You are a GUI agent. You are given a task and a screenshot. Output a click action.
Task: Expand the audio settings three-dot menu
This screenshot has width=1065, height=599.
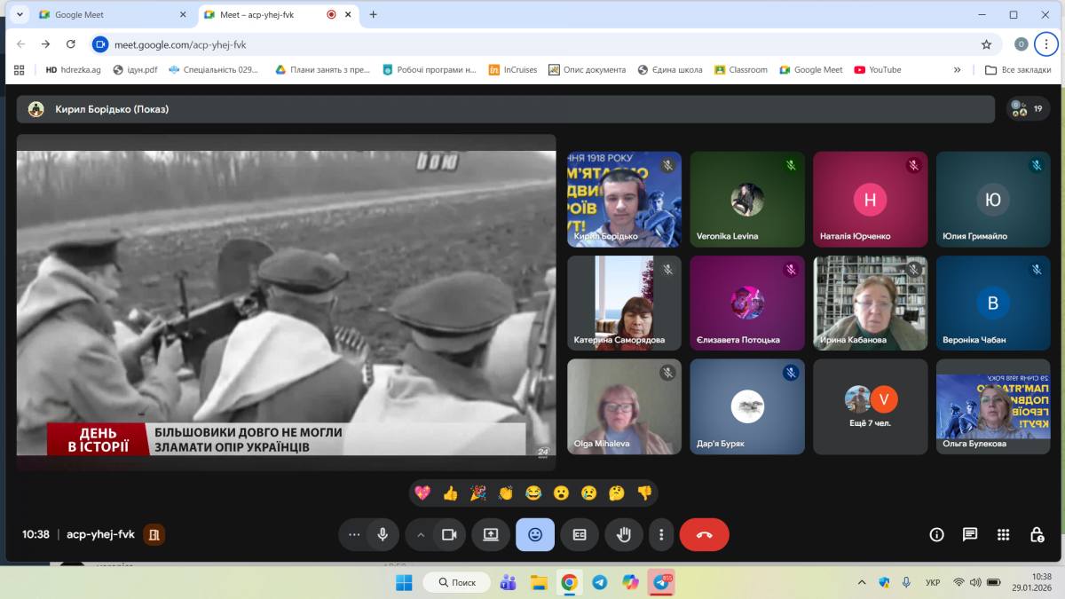354,534
